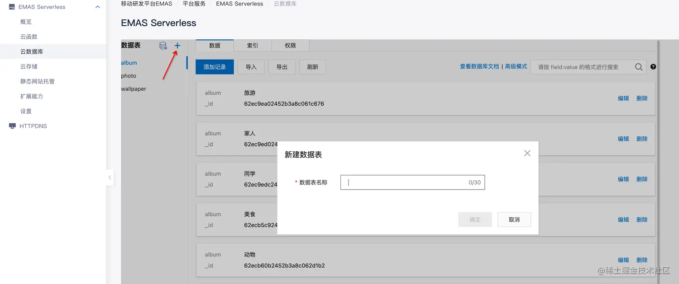Click breadcrumb 平台服务
The height and width of the screenshot is (284, 679).
tap(194, 4)
